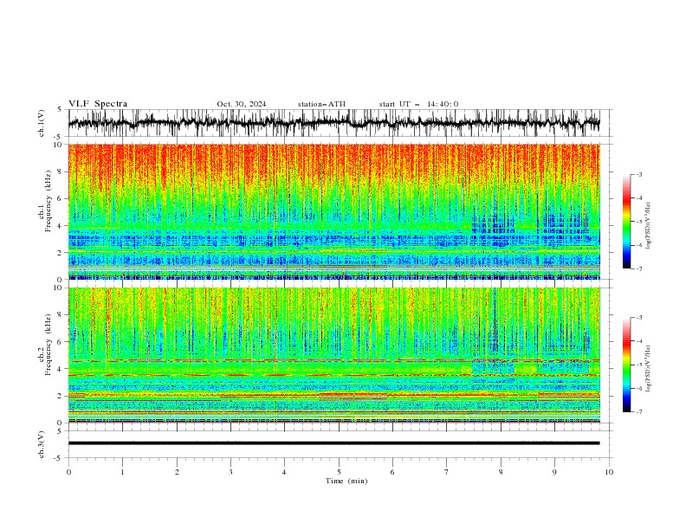Image resolution: width=686 pixels, height=530 pixels.
Task: Click the "2" tick on the time axis
Action: tap(177, 472)
